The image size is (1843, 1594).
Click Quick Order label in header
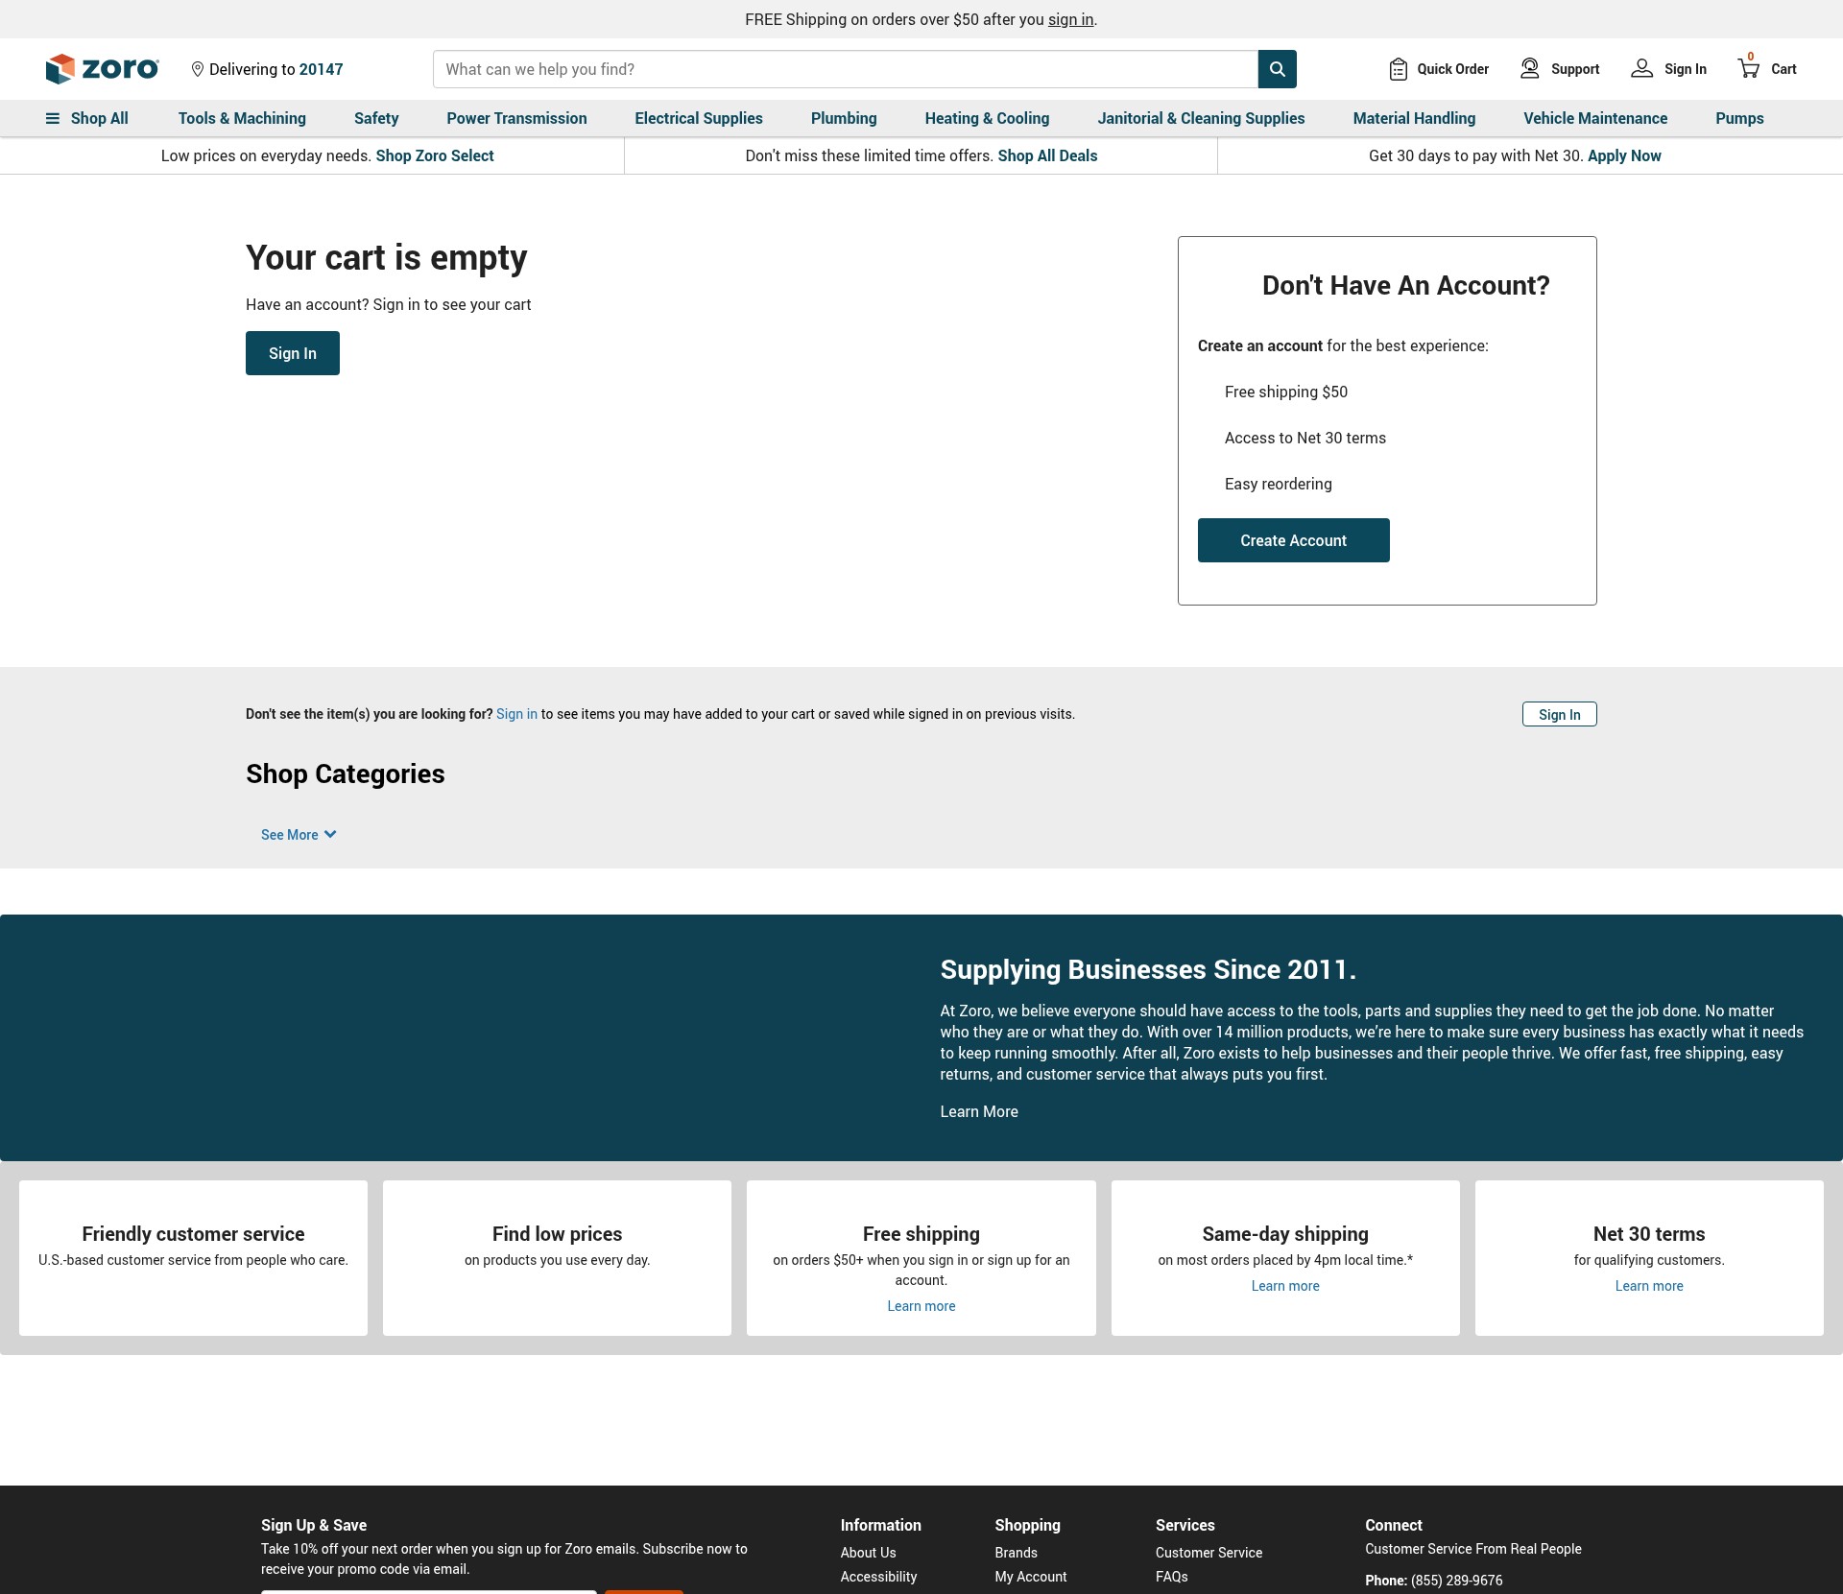(x=1452, y=69)
